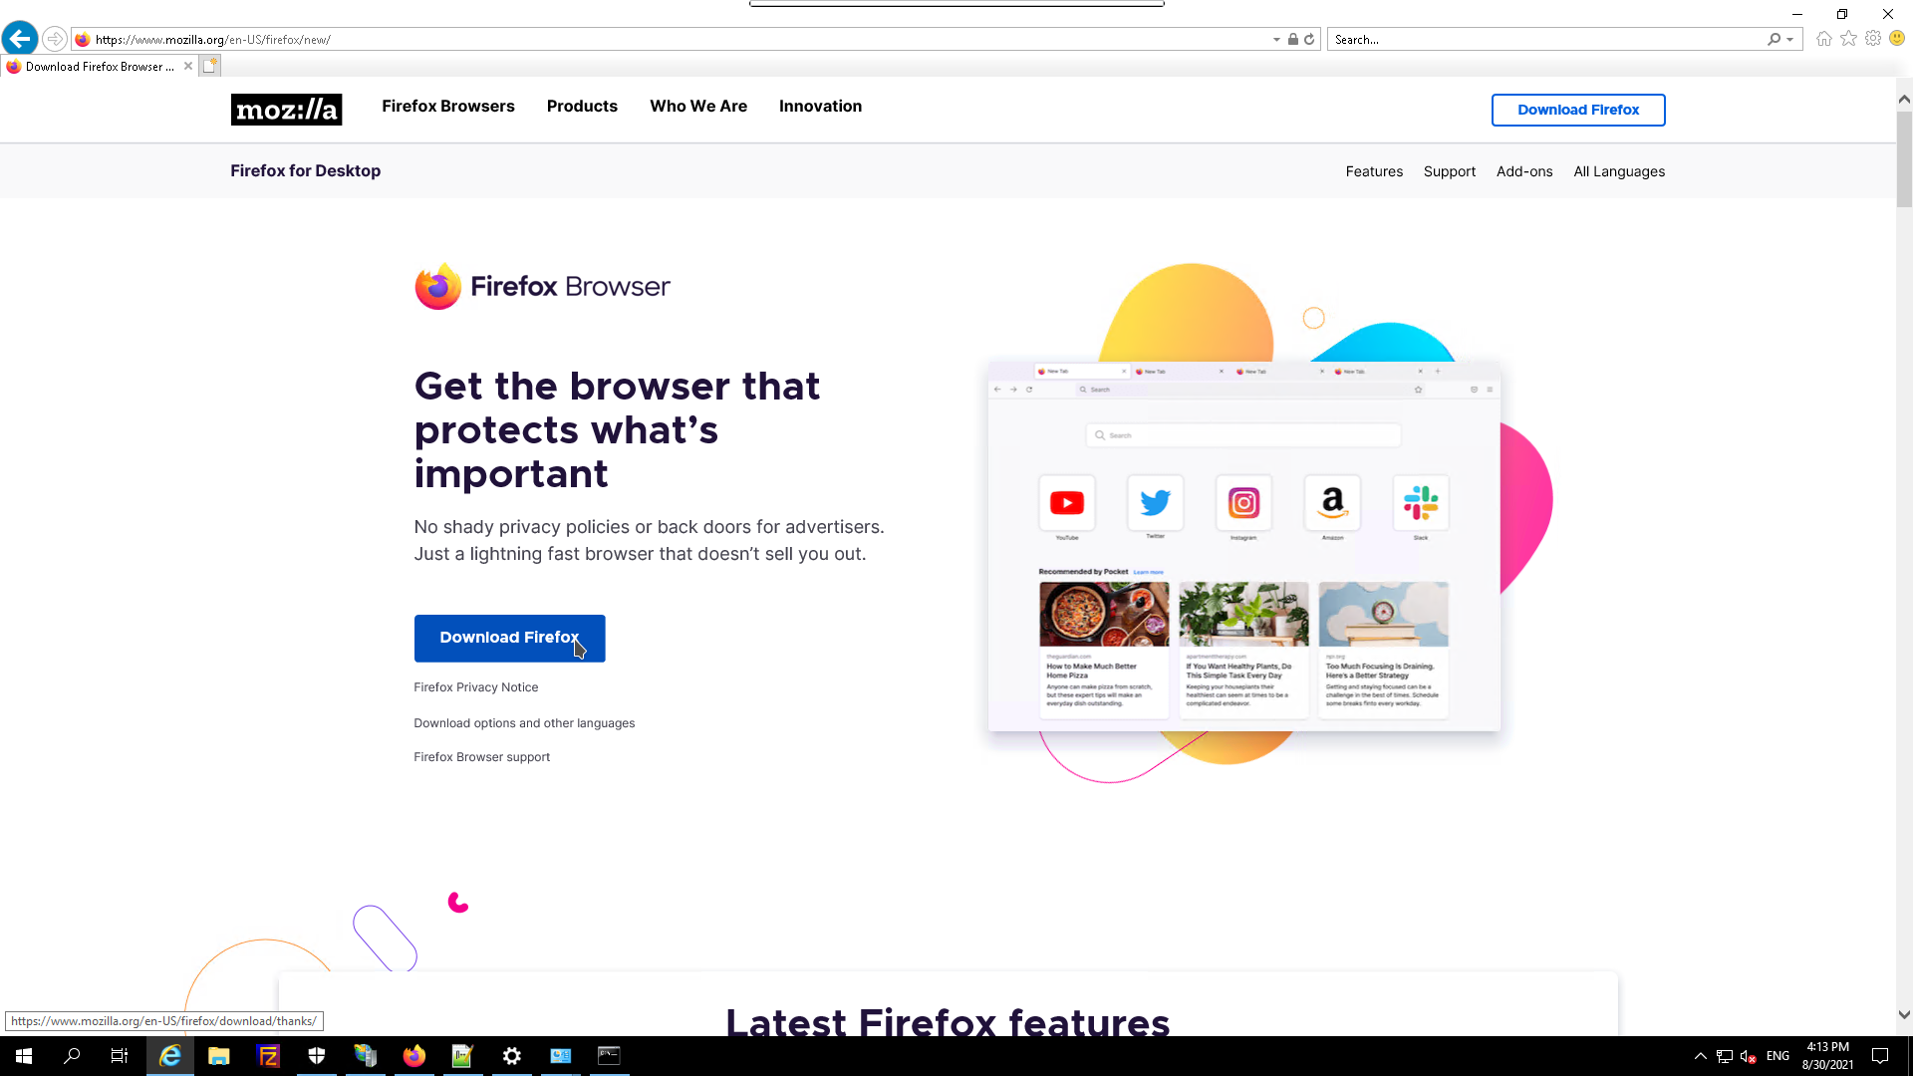This screenshot has height=1076, width=1913.
Task: Expand search provider dropdown arrow
Action: click(1790, 40)
